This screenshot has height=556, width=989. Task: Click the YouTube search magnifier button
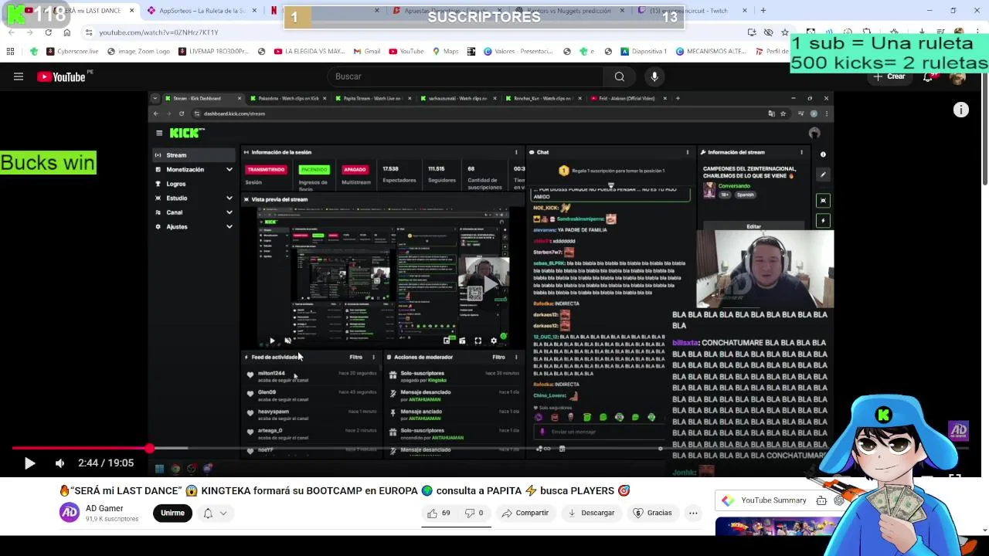tap(619, 76)
